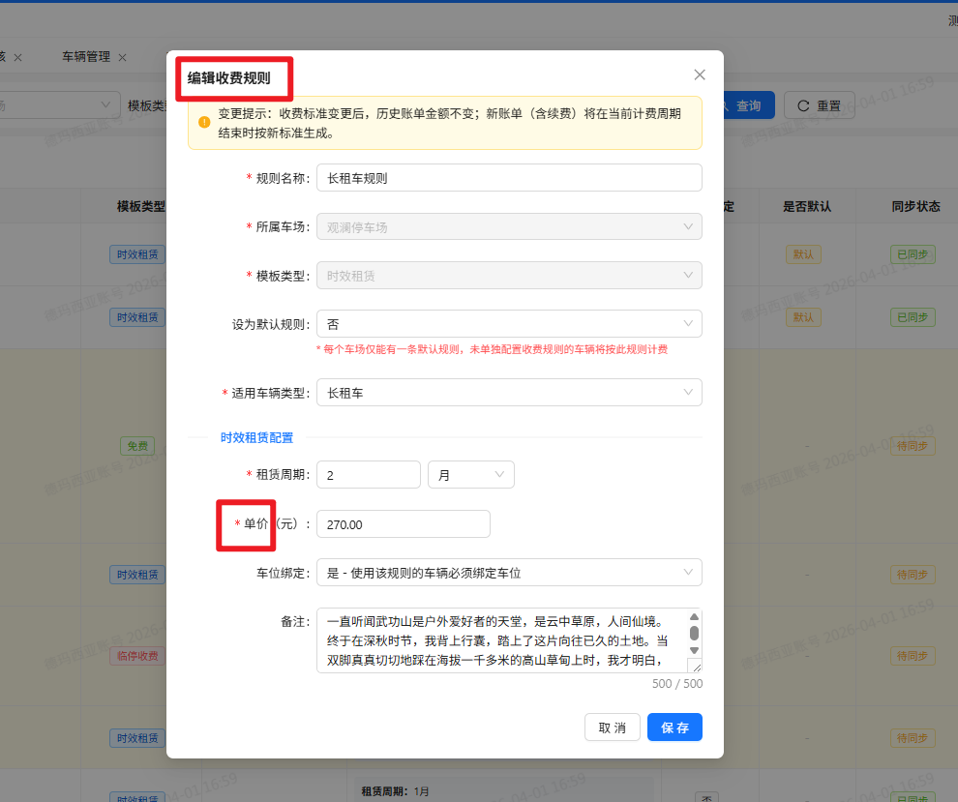958x802 pixels.
Task: Click the red 临停收费 tag
Action: [137, 656]
